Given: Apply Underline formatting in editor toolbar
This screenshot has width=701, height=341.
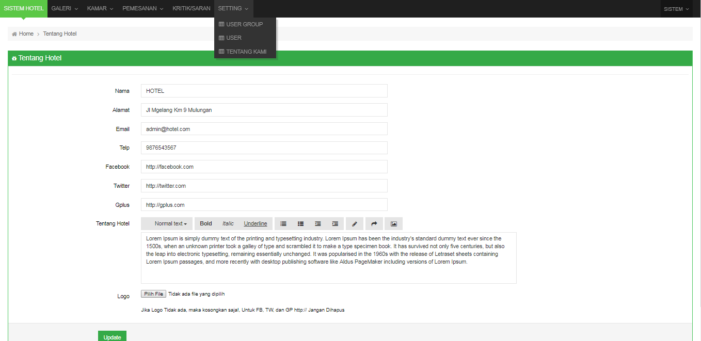Looking at the screenshot, I should tap(256, 223).
